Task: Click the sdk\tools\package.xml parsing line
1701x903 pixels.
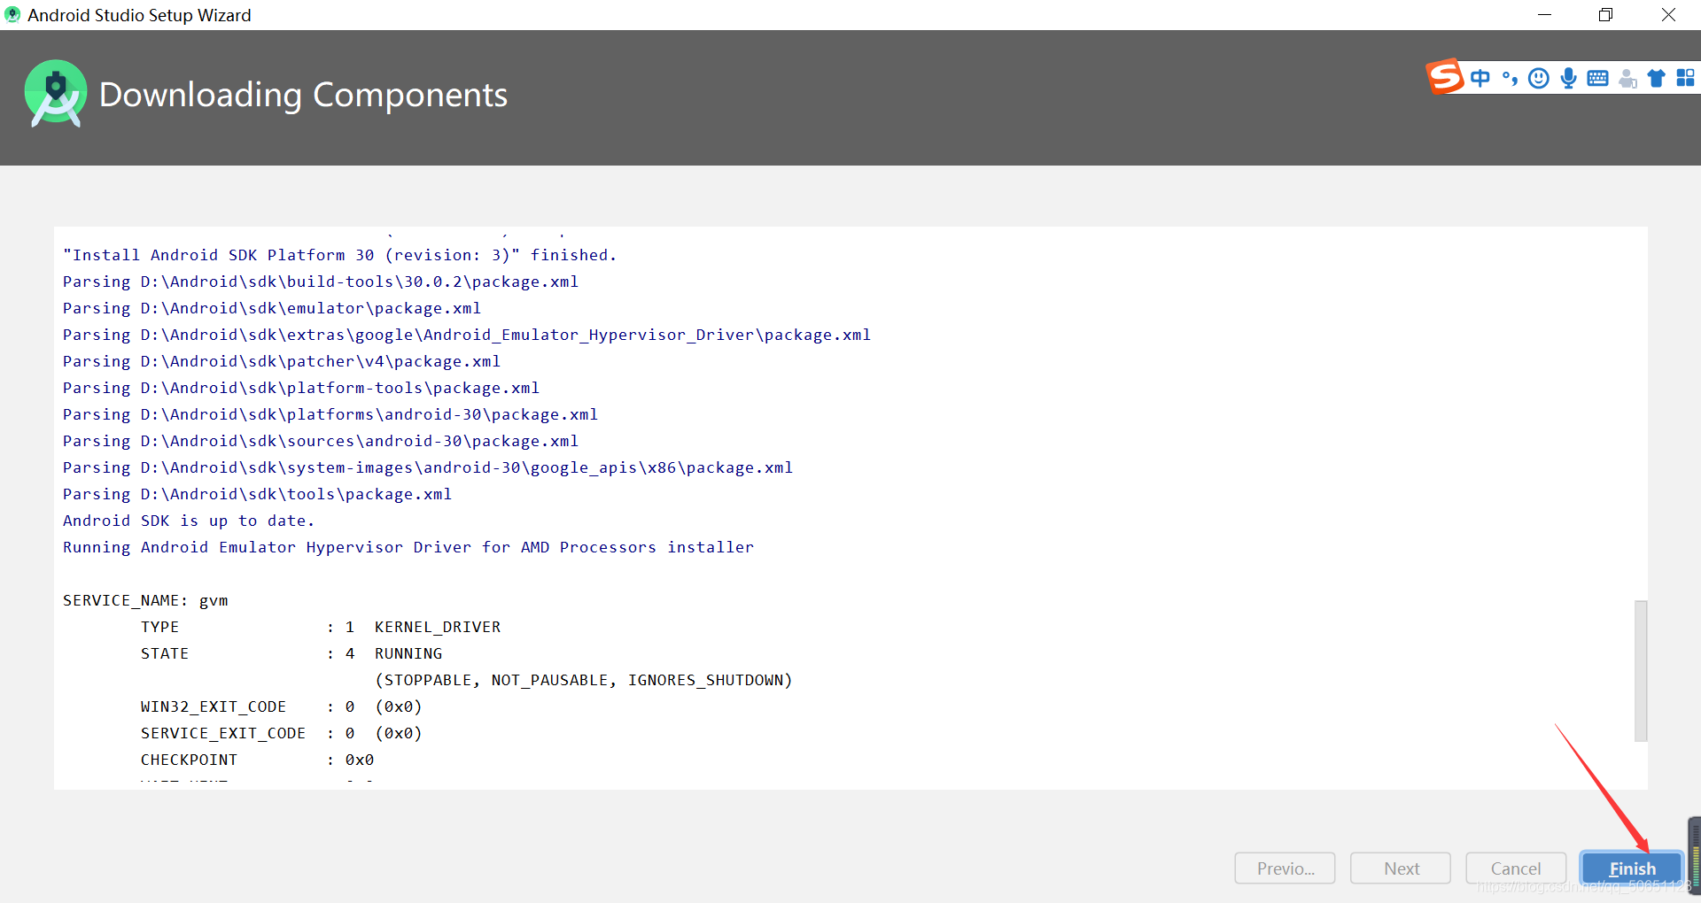Action: click(x=257, y=494)
